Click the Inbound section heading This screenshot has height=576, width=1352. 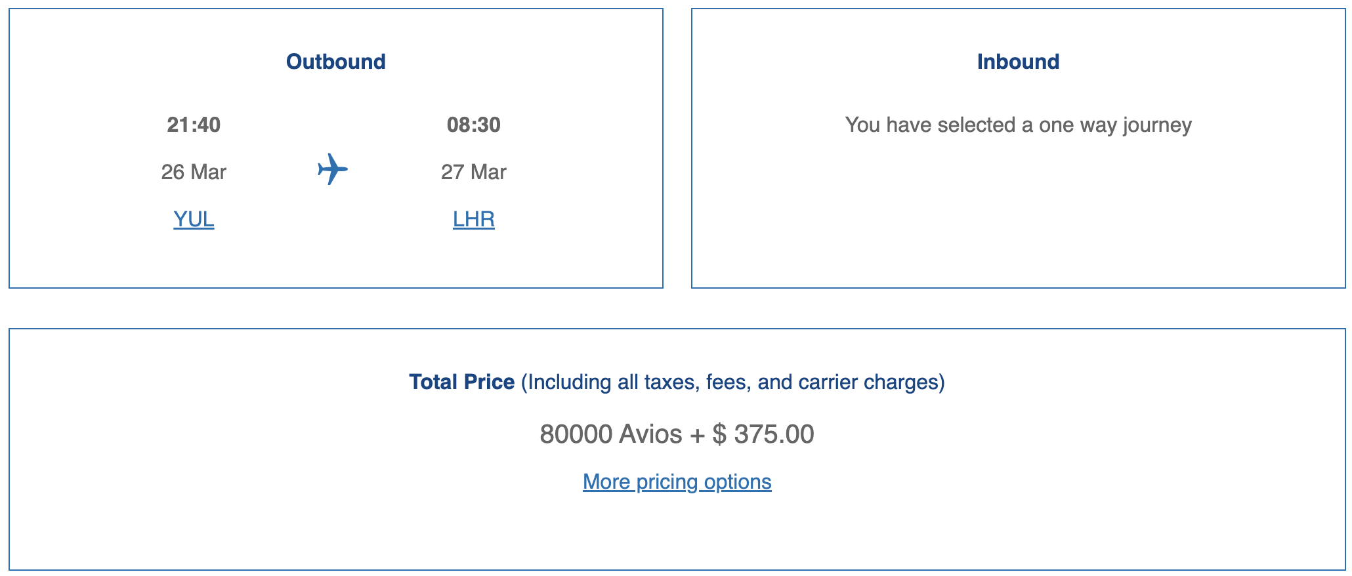pos(1018,62)
